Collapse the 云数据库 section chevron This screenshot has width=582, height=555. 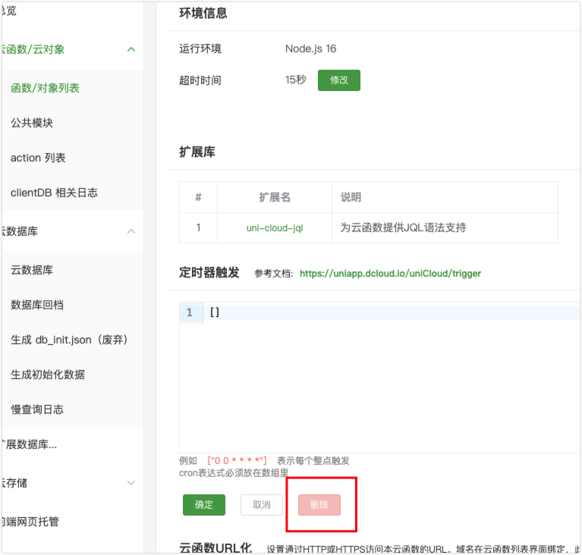[131, 231]
